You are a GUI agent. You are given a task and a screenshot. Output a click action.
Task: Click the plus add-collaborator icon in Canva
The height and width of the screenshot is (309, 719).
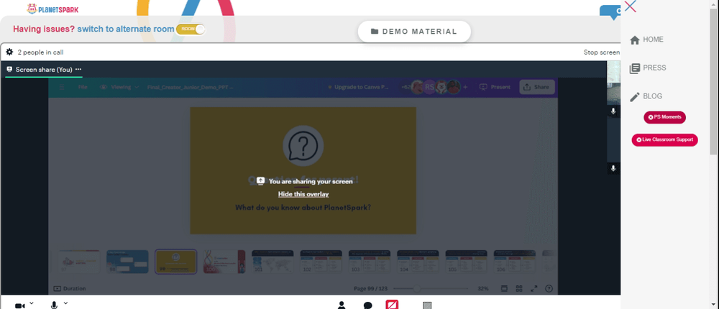point(466,87)
